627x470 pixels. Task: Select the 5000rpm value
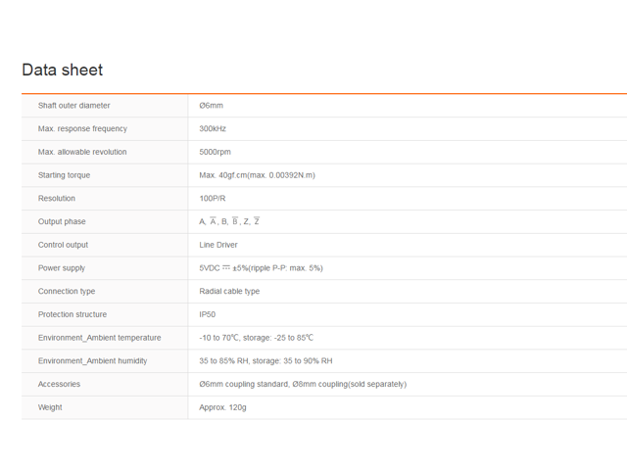217,152
